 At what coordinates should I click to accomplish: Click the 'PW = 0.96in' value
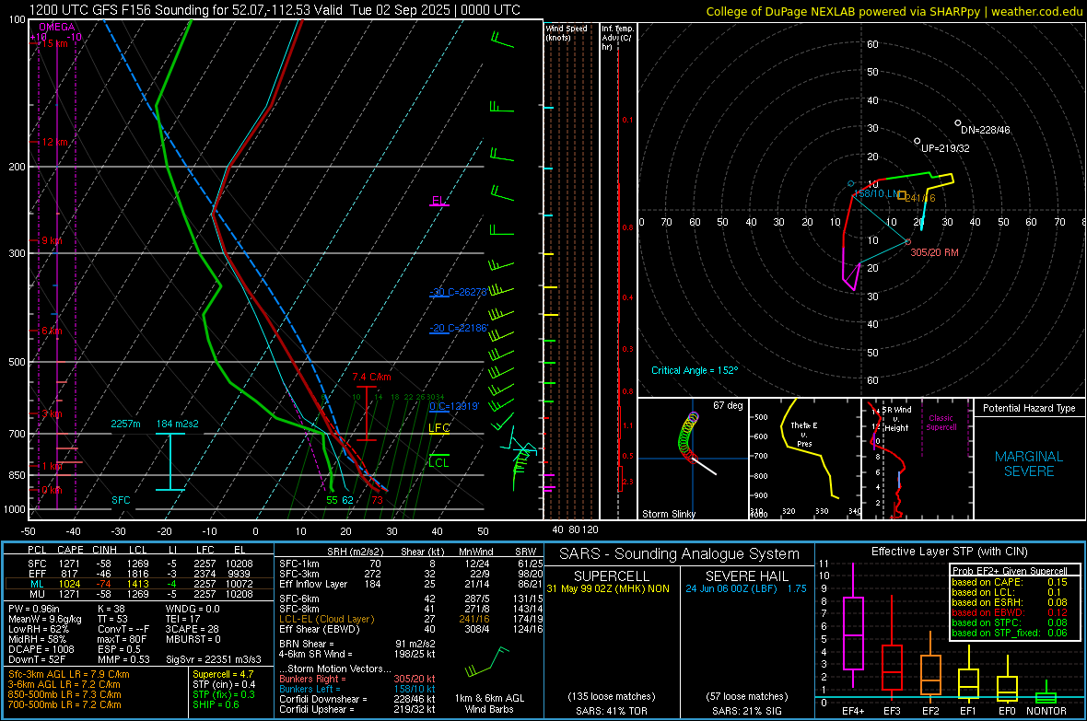tap(36, 609)
